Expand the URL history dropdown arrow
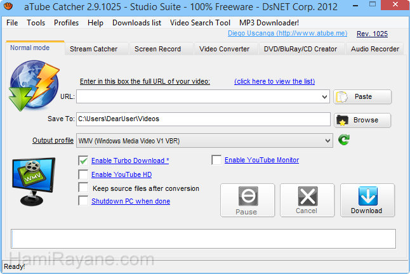 click(x=324, y=97)
